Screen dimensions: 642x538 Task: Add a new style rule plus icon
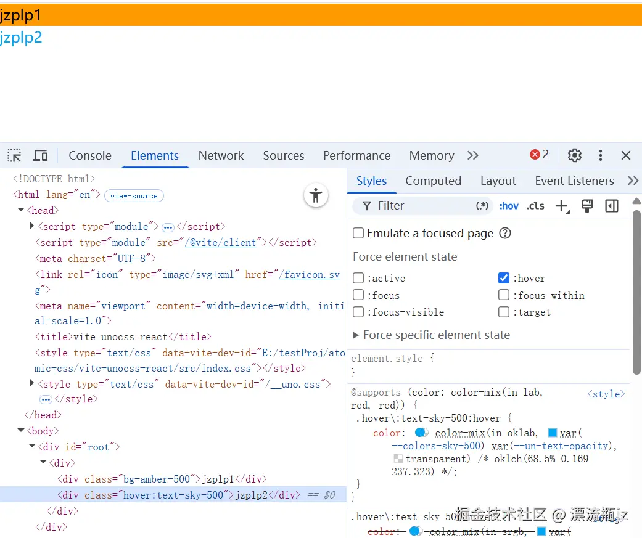(562, 206)
